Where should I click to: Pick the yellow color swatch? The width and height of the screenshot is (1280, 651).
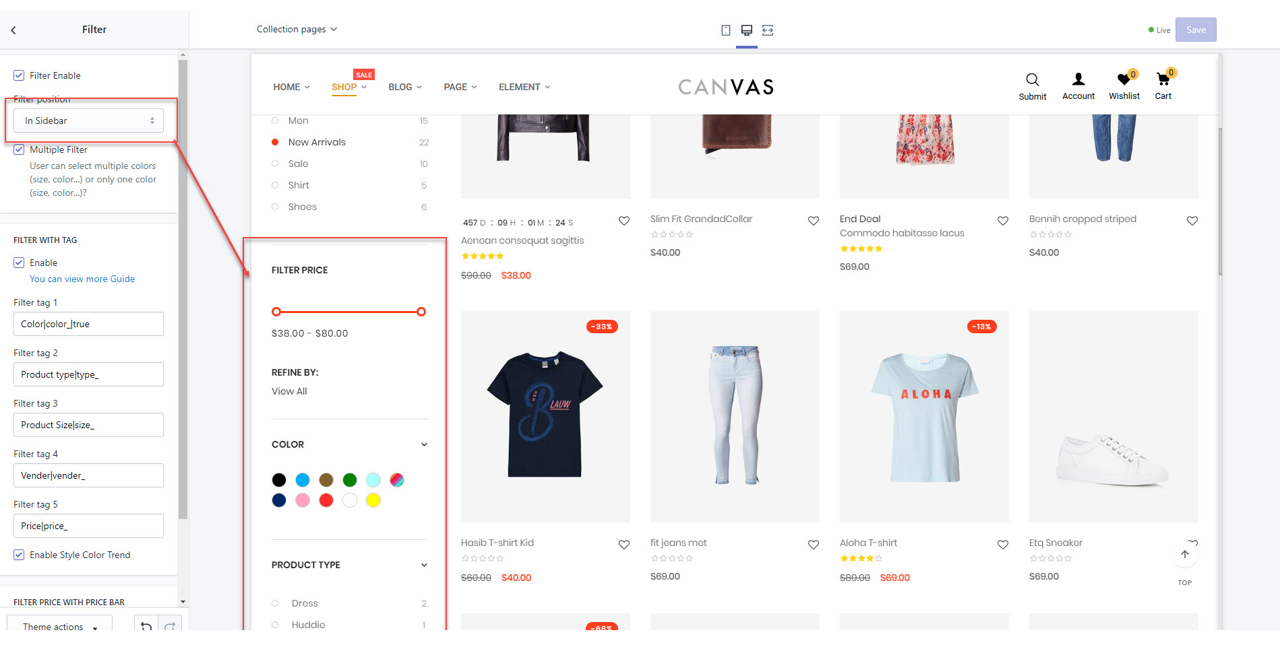373,500
